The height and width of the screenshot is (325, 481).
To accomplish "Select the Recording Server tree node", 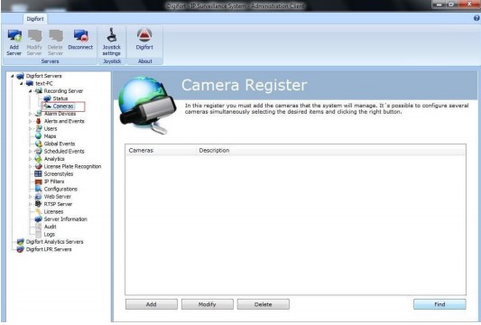I will point(63,91).
